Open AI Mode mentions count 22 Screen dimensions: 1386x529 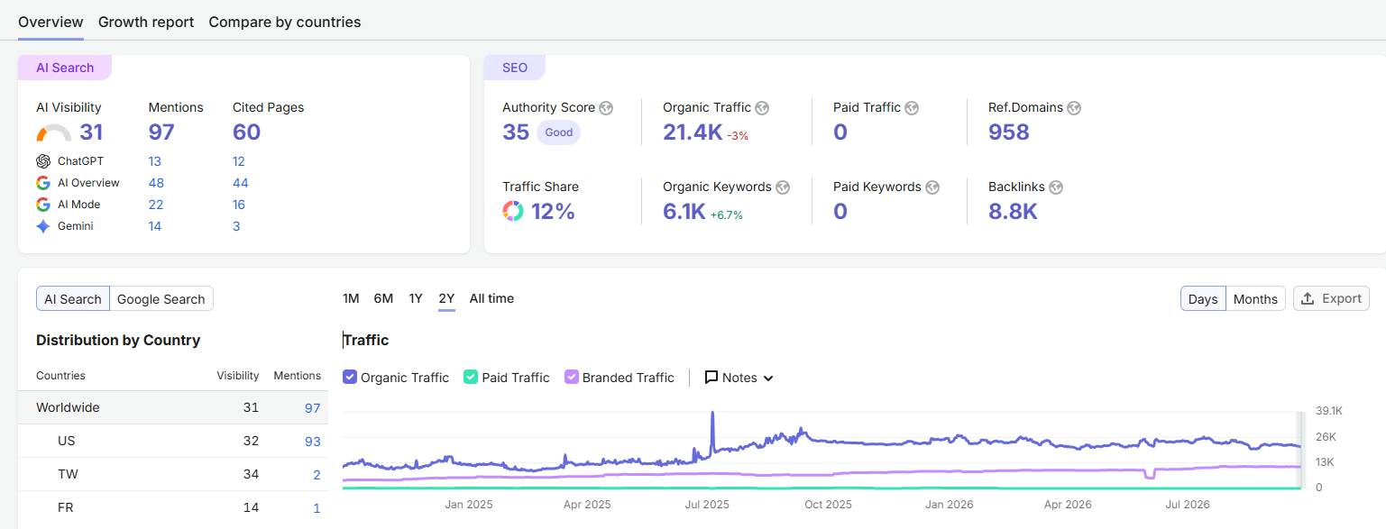[x=156, y=205]
